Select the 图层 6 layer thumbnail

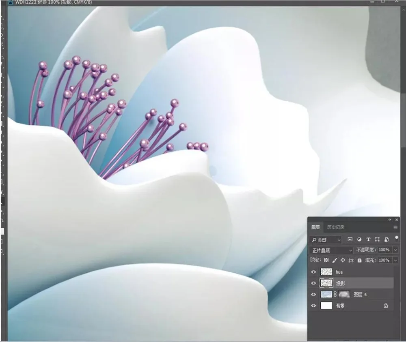pos(326,294)
